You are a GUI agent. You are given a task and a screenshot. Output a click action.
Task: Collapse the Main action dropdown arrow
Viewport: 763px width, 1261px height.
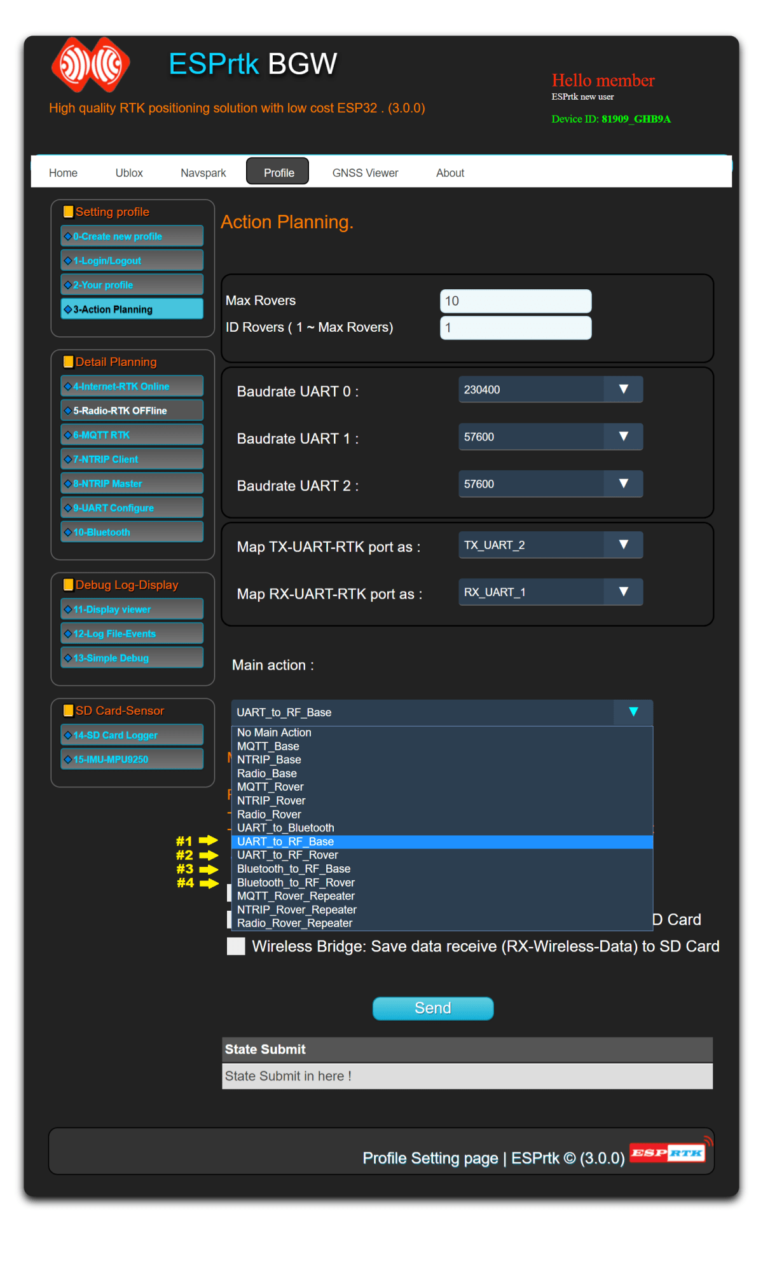click(x=633, y=712)
